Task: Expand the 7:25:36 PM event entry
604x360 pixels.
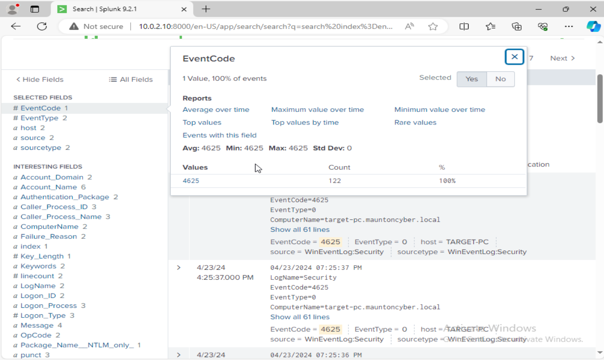Action: (178, 355)
